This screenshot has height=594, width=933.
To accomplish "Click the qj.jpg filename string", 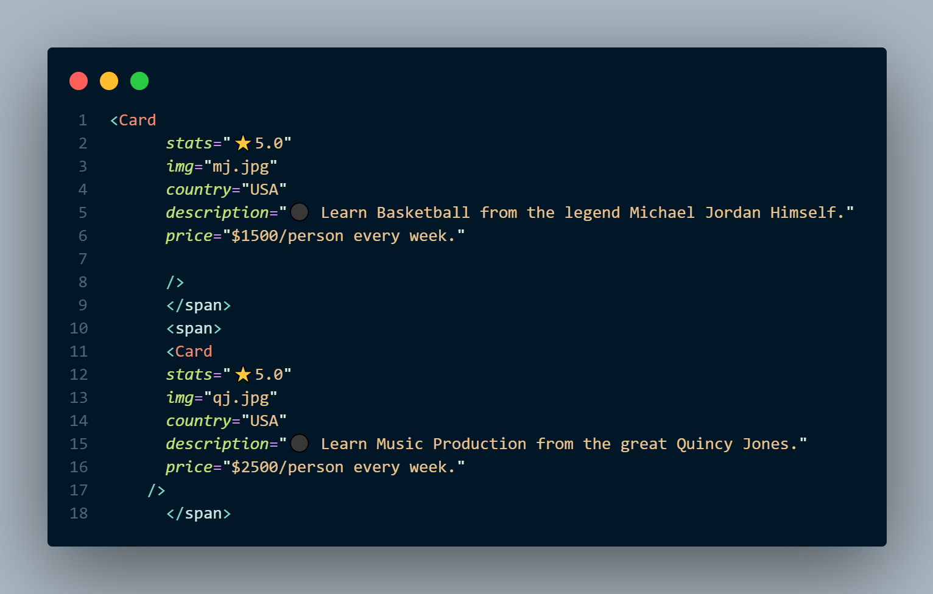I will [x=241, y=397].
